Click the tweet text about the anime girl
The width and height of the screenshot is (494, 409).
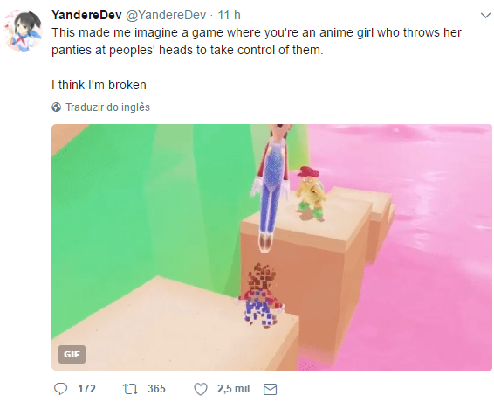[257, 41]
